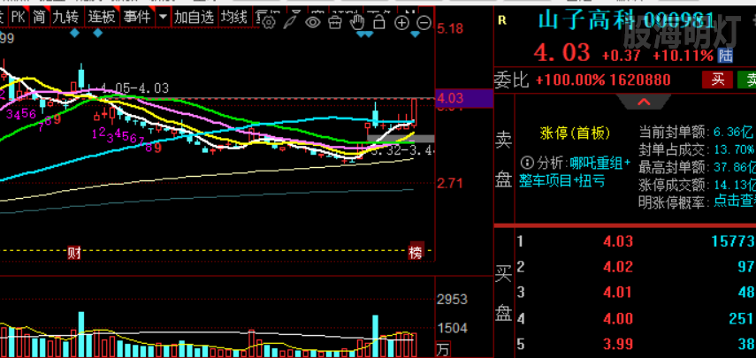The width and height of the screenshot is (756, 358).
Task: Toggle the 均线 moving average display
Action: (233, 17)
